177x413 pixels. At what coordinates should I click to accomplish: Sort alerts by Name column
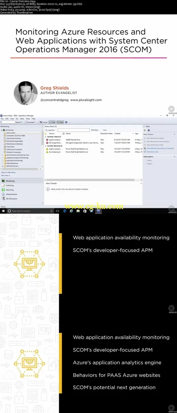(x=68, y=133)
